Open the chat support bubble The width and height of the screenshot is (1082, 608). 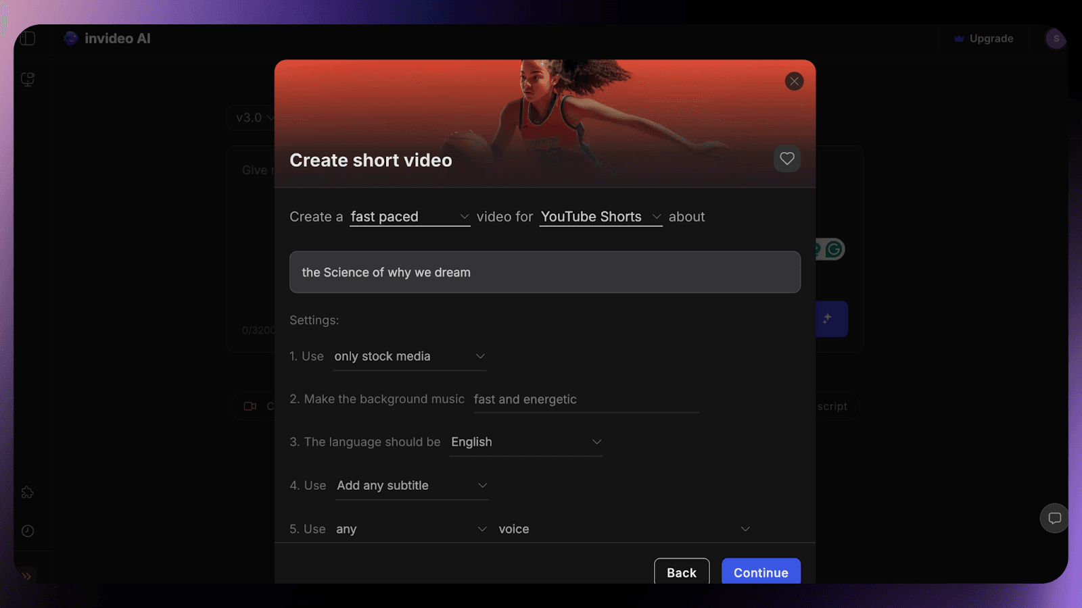[x=1054, y=518]
